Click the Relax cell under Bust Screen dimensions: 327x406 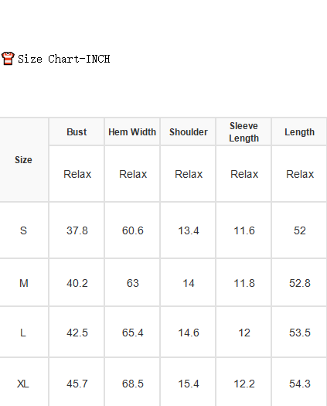click(x=77, y=174)
